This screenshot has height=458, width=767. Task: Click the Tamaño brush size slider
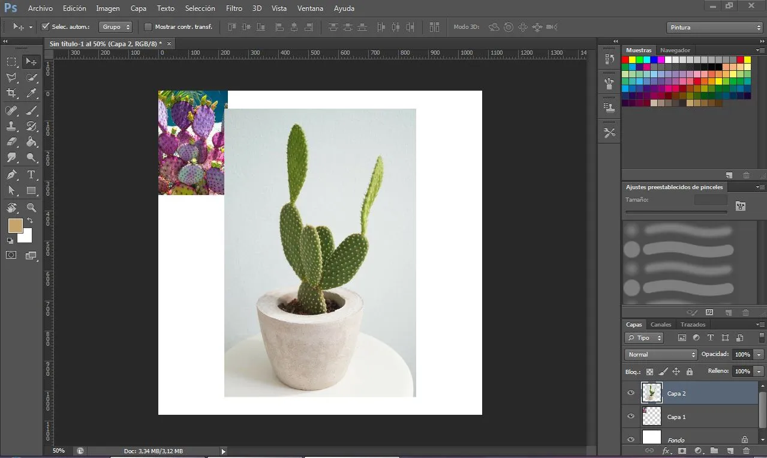click(x=676, y=212)
